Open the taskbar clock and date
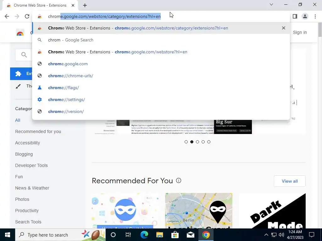The height and width of the screenshot is (241, 322). click(295, 235)
